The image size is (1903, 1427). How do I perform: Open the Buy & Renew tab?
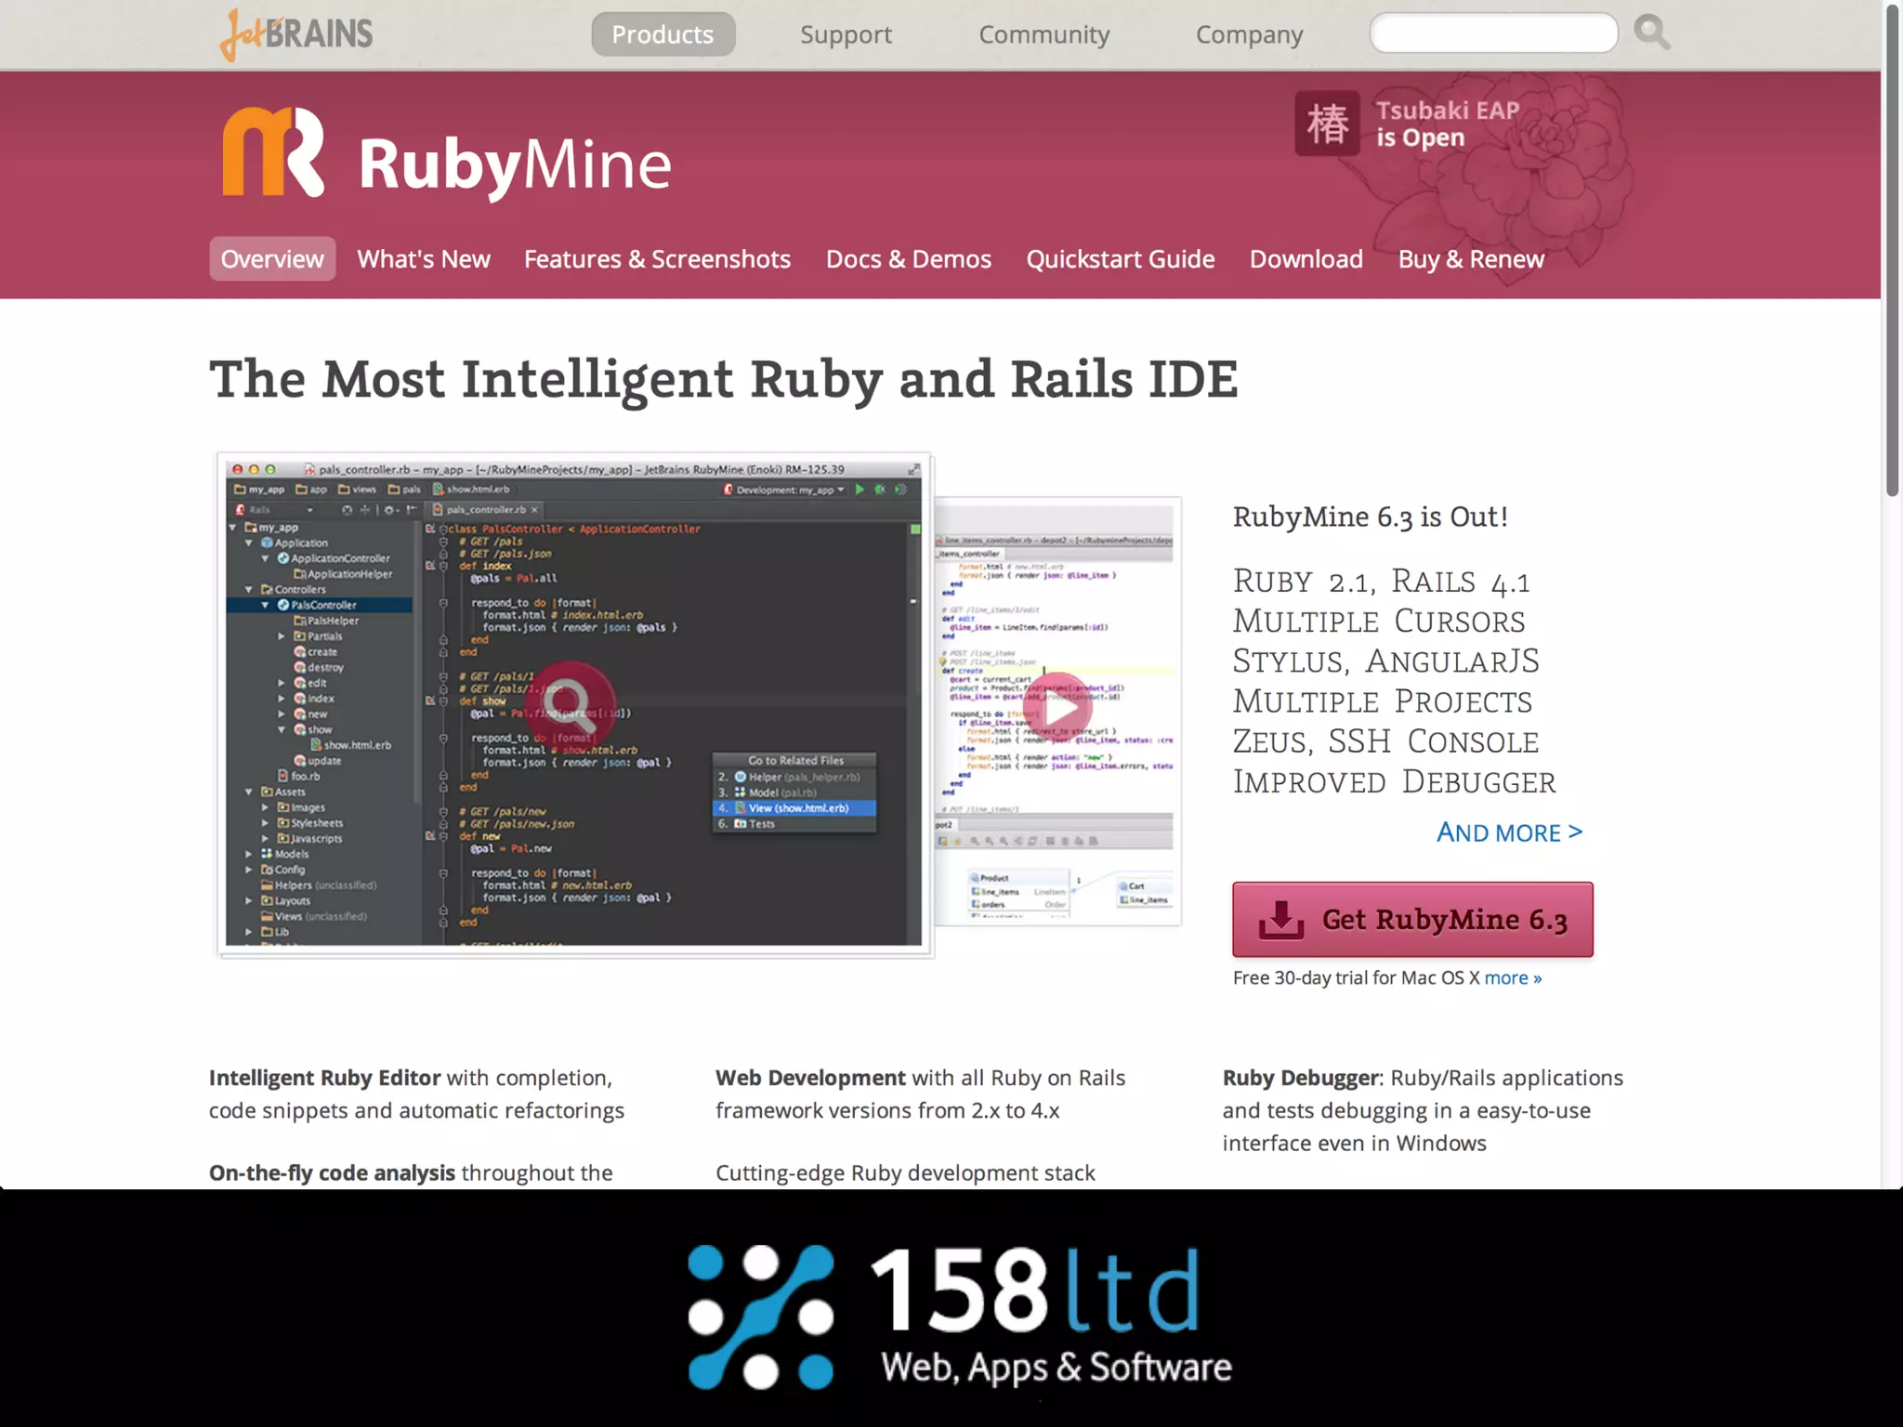tap(1471, 258)
